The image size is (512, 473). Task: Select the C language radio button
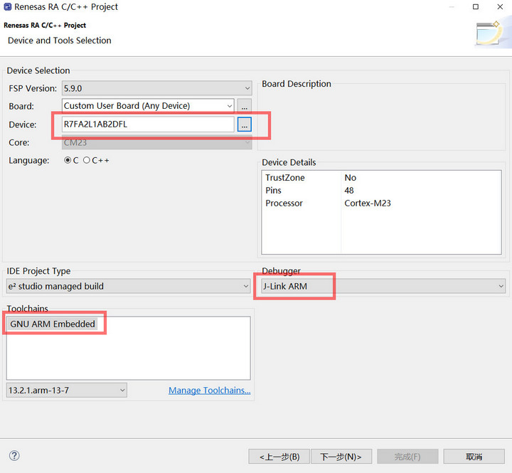(x=68, y=160)
